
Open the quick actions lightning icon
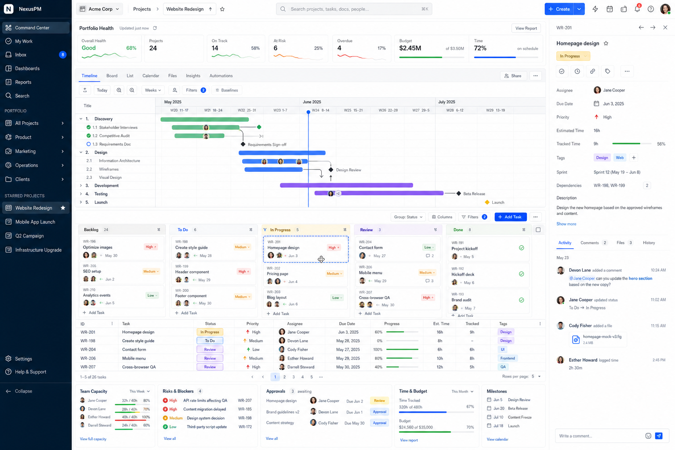coord(595,9)
